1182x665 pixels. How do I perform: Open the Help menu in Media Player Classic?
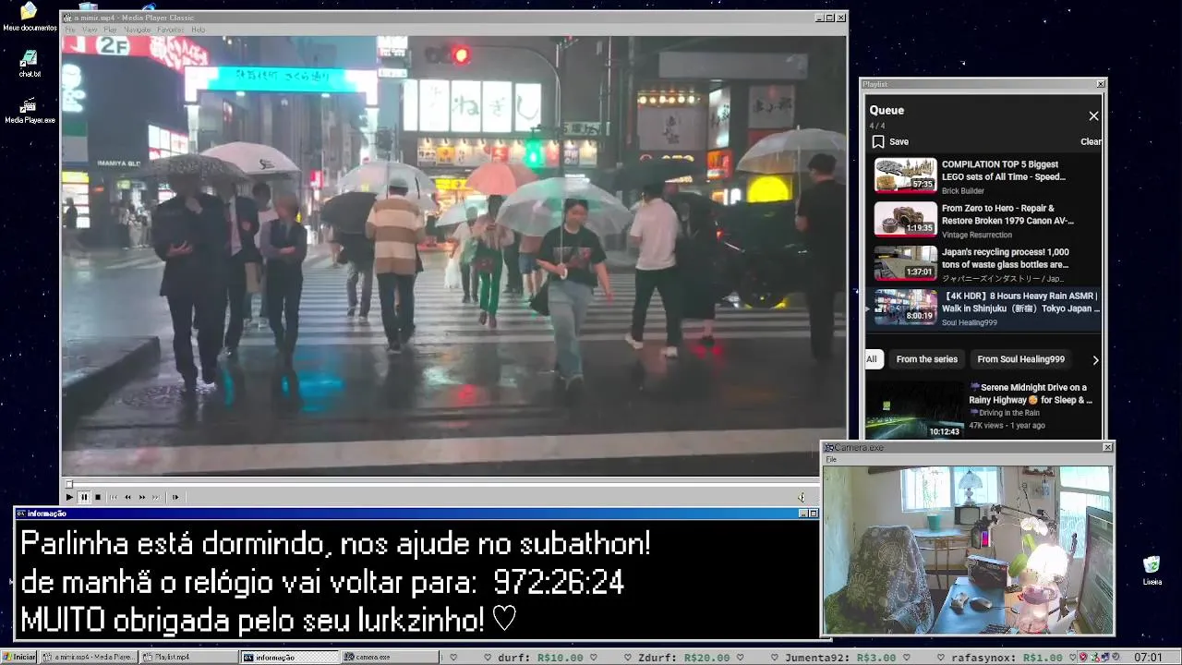pos(198,30)
